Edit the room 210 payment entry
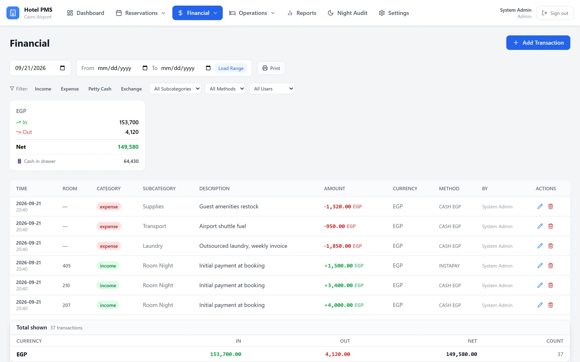 tap(540, 285)
